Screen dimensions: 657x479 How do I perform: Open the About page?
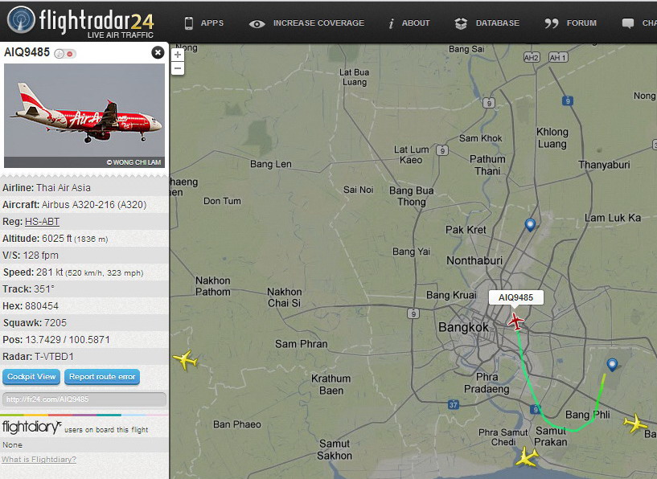click(x=409, y=23)
